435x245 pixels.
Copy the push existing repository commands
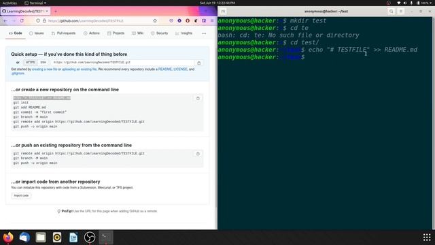pos(198,154)
